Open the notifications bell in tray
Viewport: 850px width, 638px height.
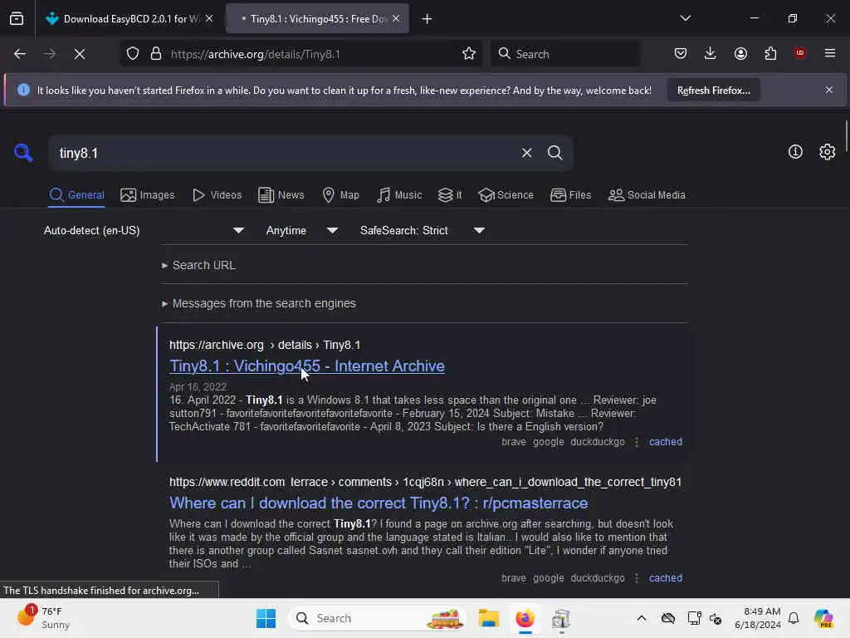pos(794,618)
